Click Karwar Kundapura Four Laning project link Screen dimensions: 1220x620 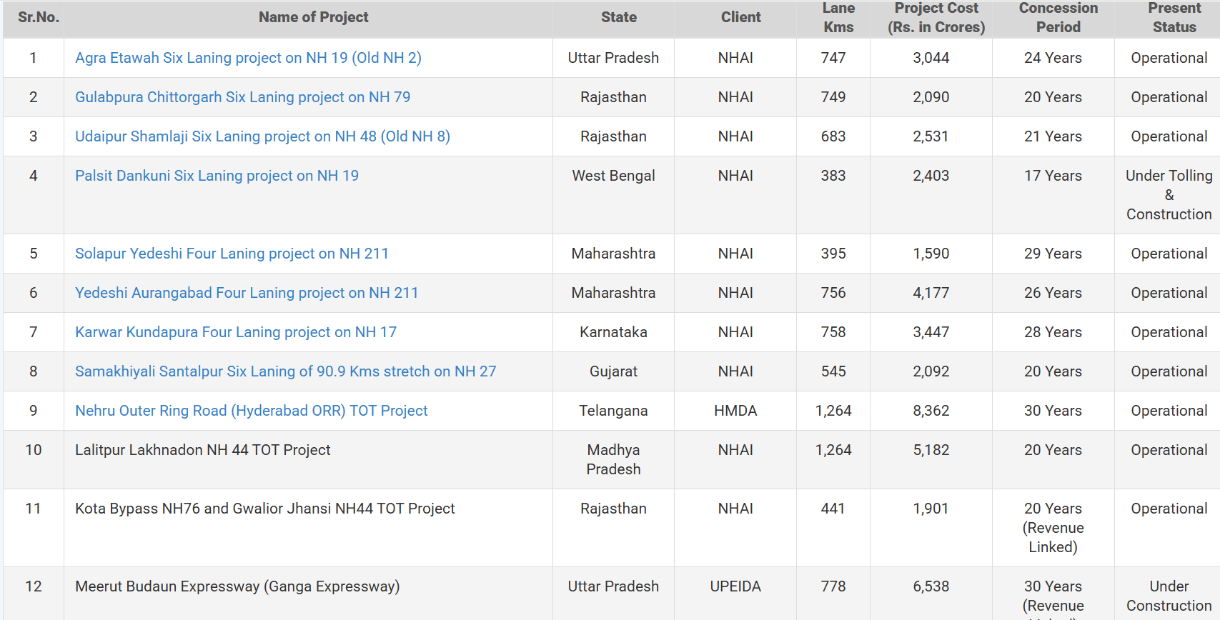pyautogui.click(x=235, y=332)
